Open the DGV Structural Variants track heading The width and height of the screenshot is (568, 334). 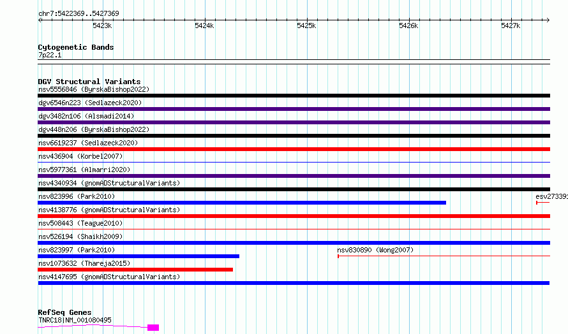pos(89,82)
